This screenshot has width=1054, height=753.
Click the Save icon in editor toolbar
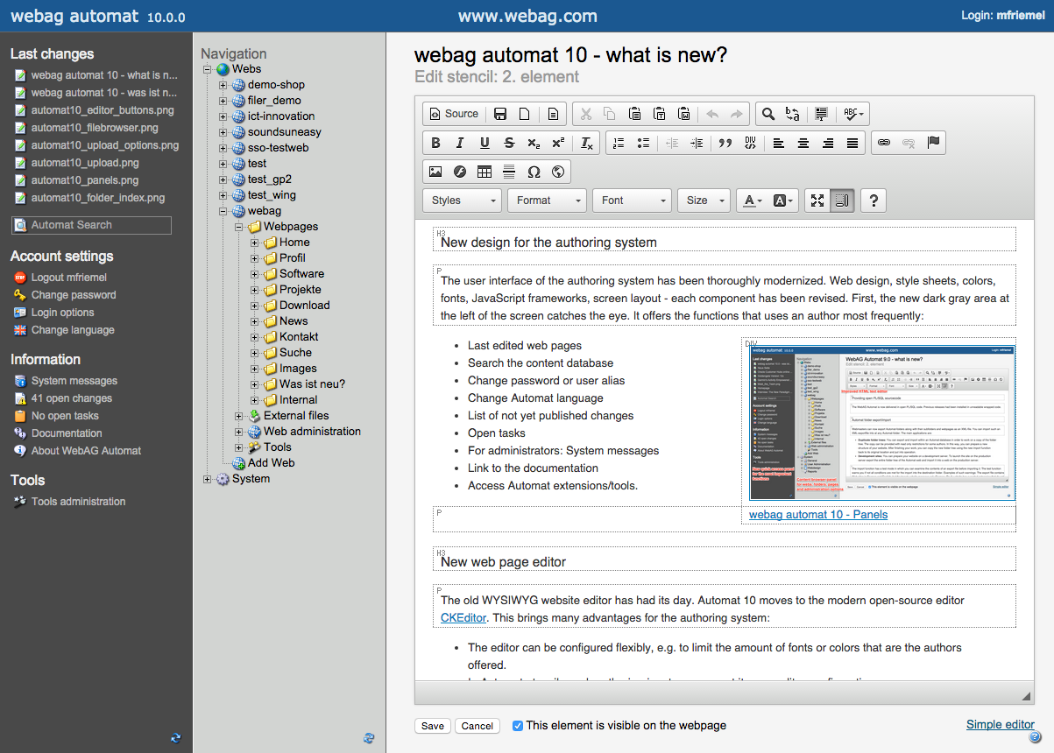[500, 114]
